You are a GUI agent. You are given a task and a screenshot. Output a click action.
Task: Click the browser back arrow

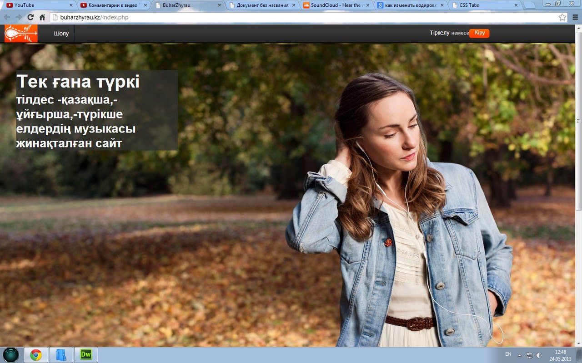(x=7, y=17)
